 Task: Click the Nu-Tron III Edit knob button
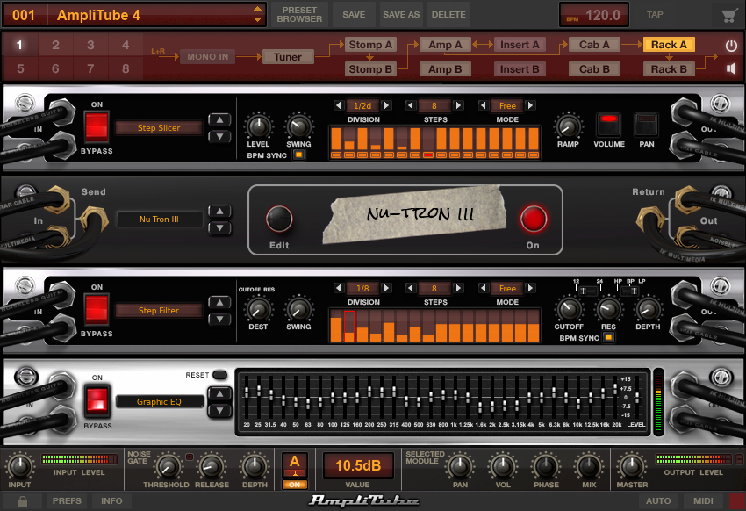coord(279,219)
